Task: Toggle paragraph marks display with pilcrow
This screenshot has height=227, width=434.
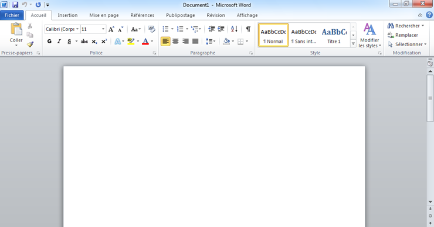Action: 248,29
